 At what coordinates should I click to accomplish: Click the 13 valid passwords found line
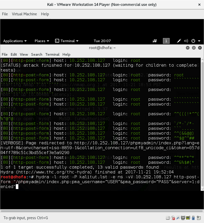[80, 167]
